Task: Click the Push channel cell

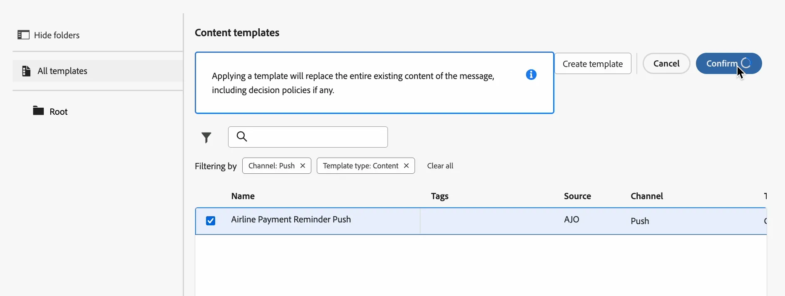Action: click(x=640, y=221)
